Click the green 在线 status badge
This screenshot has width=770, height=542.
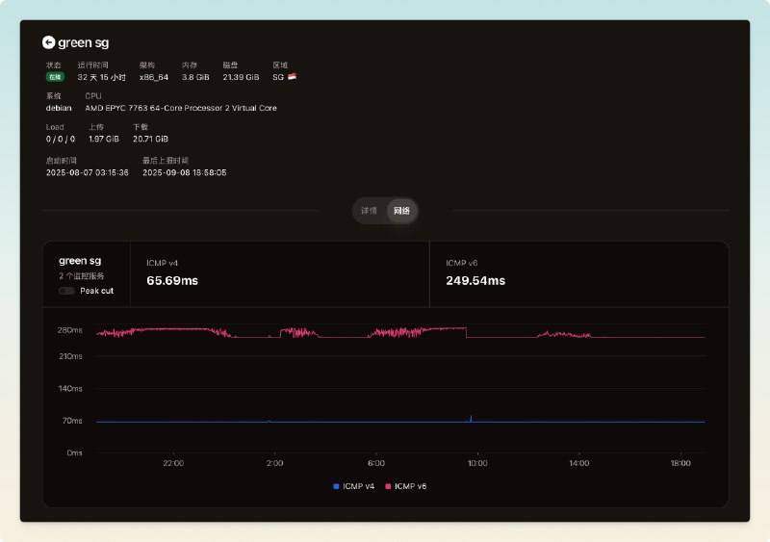[x=55, y=76]
